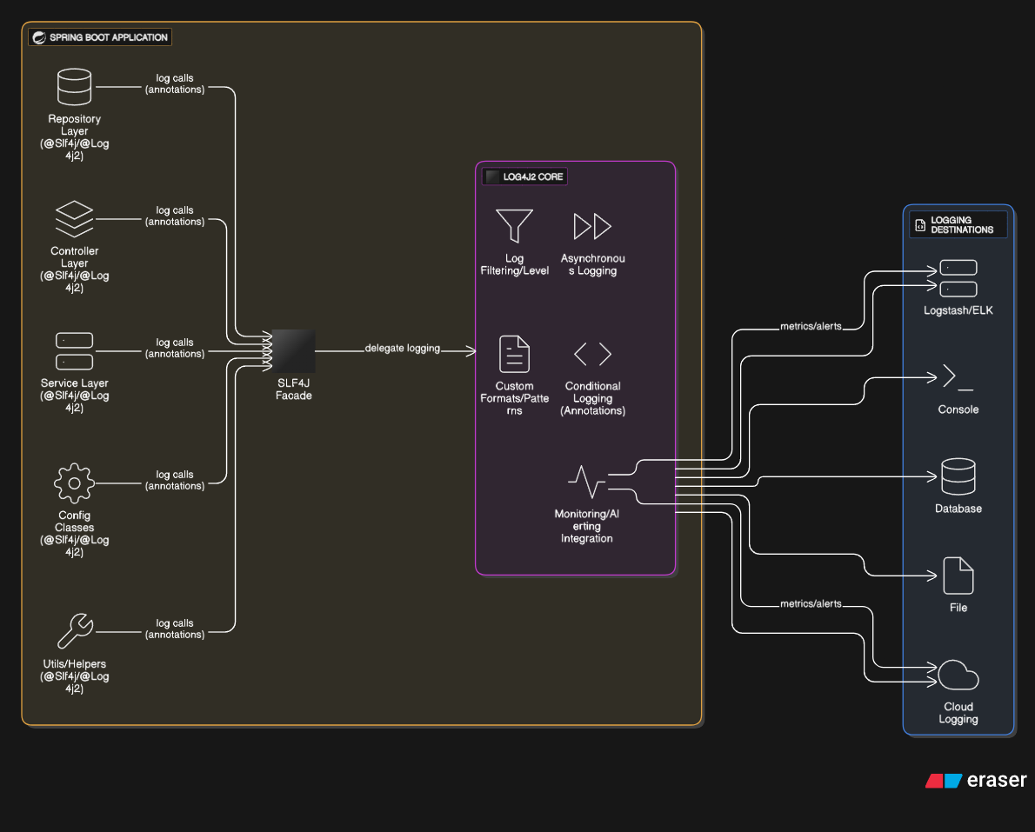
Task: Select the Controller Layer stack icon
Action: point(74,219)
